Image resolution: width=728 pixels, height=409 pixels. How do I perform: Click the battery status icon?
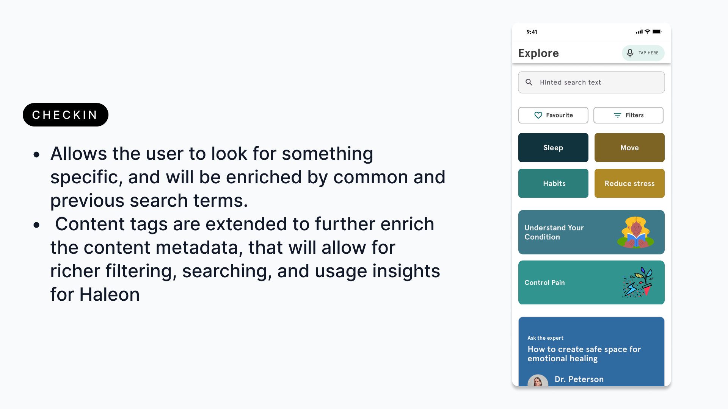tap(657, 32)
